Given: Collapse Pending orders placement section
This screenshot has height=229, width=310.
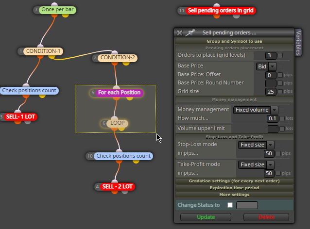Looking at the screenshot, I should coord(234,48).
